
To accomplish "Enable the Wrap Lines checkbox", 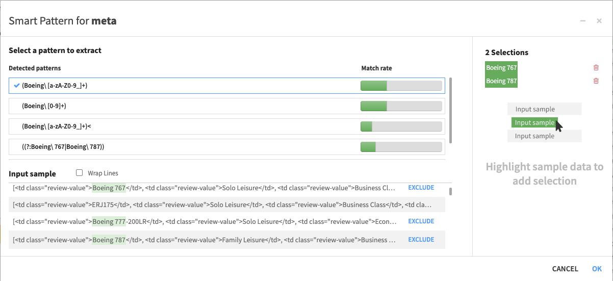I will (79, 173).
